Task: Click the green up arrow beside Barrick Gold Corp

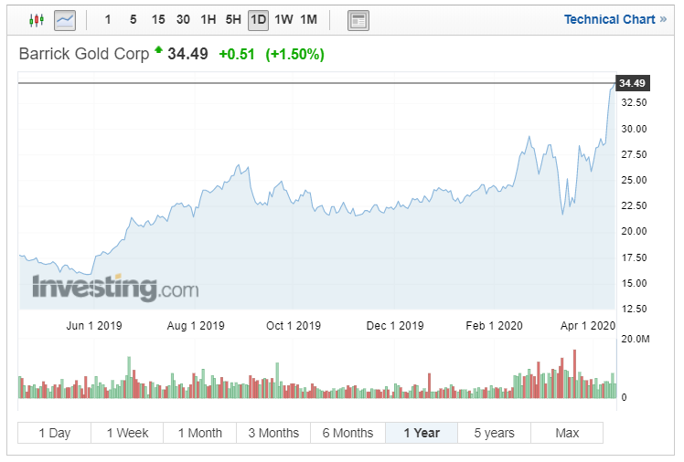Action: (158, 49)
